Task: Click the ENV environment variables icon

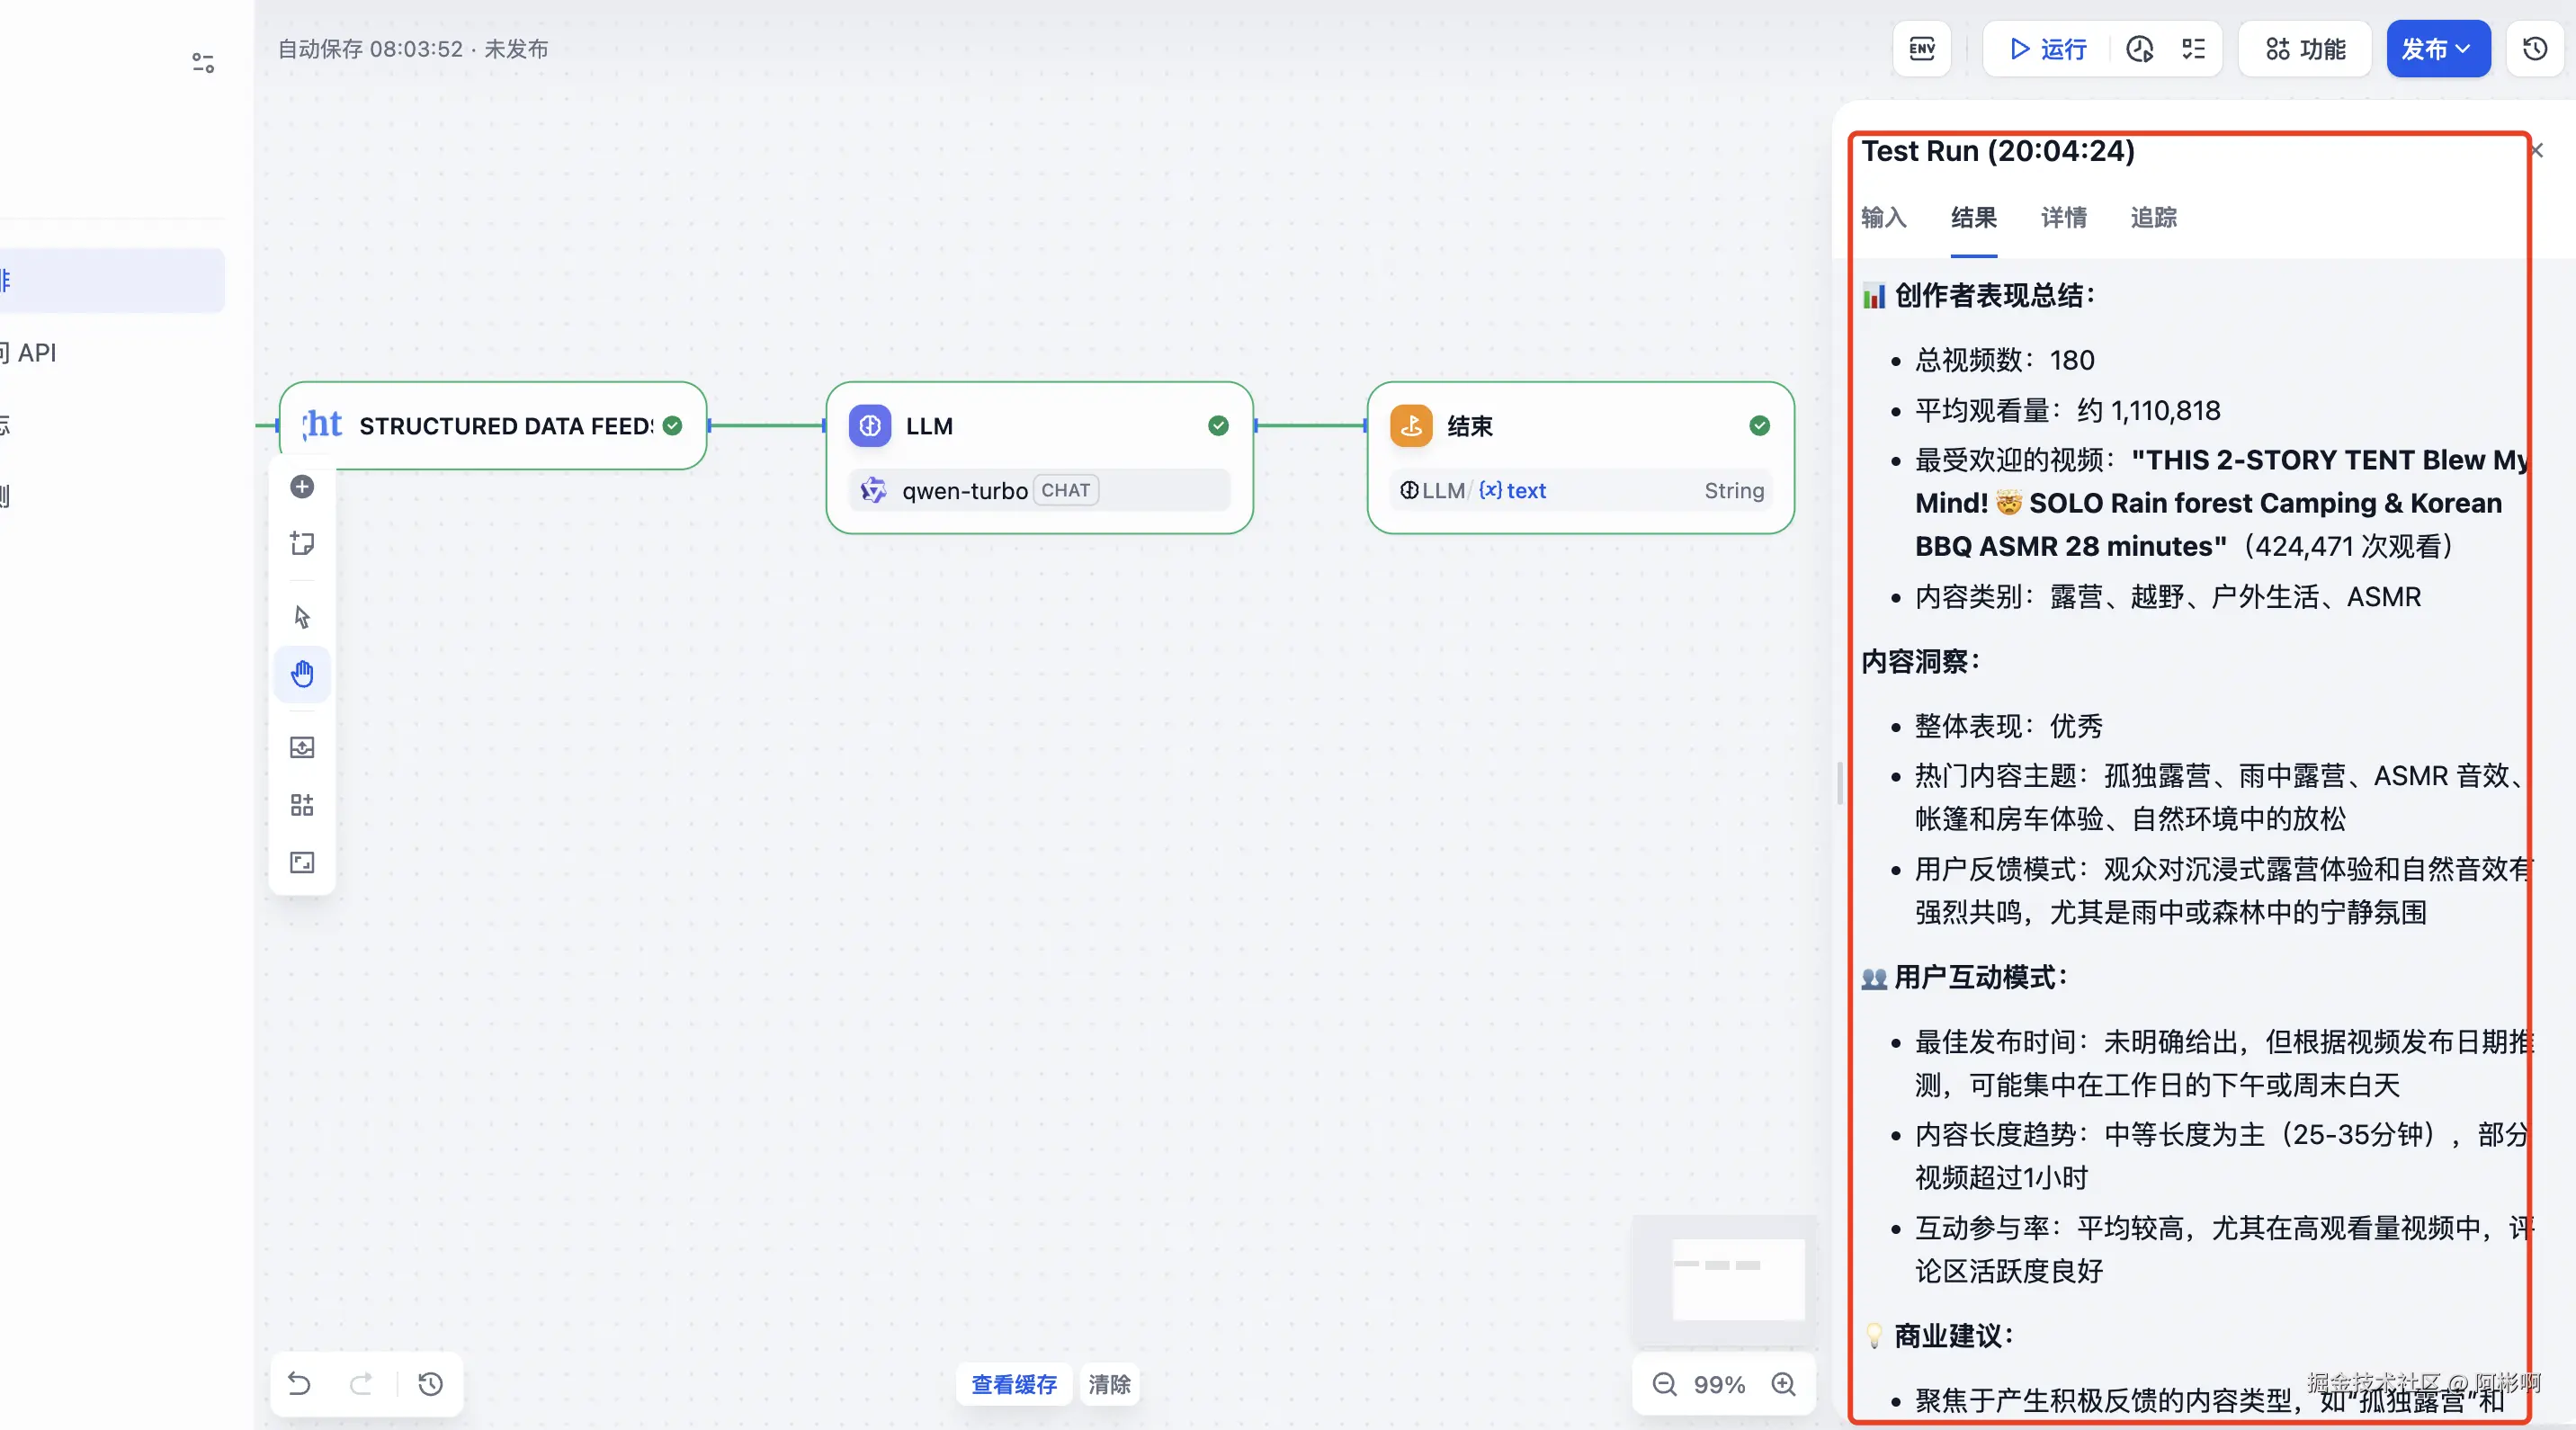Action: pos(1921,49)
